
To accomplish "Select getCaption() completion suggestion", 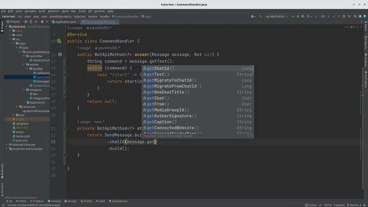I will tap(197, 122).
